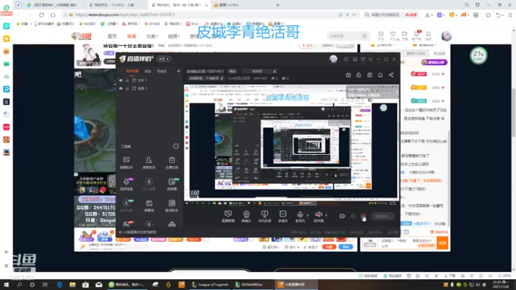Click the 麦克风 microphone icon
Image resolution: width=516 pixels, height=290 pixels.
pyautogui.click(x=300, y=215)
